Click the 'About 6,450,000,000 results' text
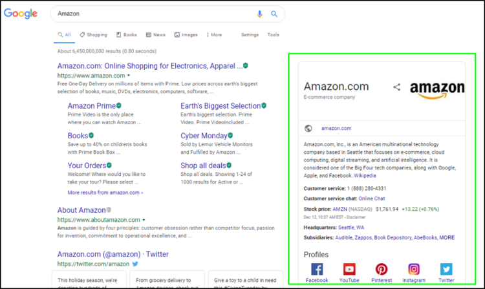485x289 pixels. (x=107, y=51)
